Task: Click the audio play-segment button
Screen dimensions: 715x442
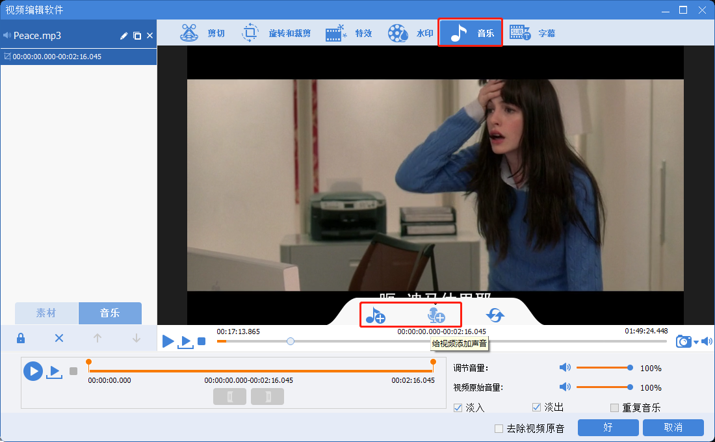Action: coord(54,372)
